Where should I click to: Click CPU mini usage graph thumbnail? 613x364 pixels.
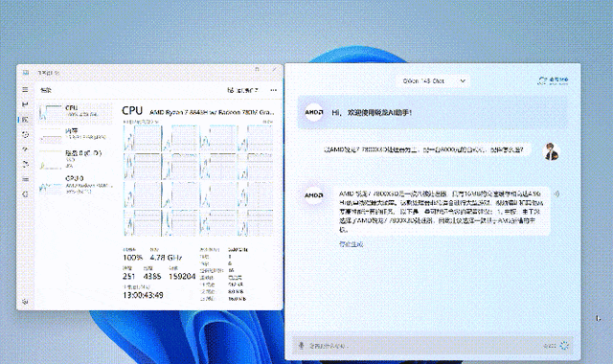click(51, 112)
